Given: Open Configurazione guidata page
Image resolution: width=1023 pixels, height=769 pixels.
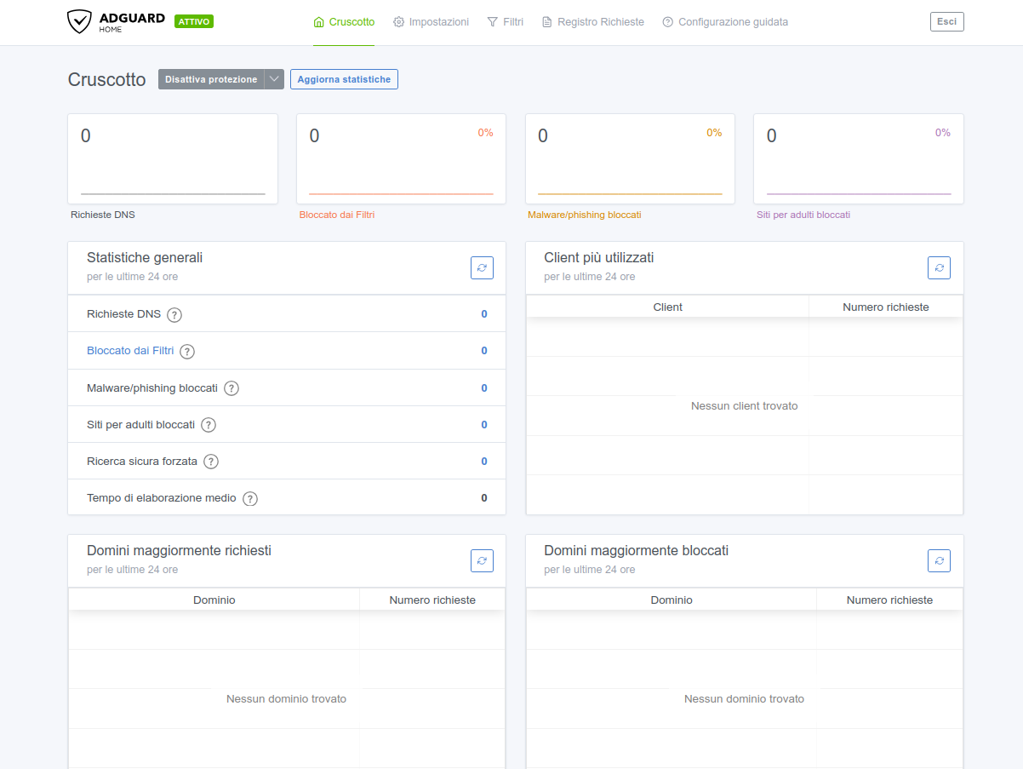Looking at the screenshot, I should coord(725,22).
